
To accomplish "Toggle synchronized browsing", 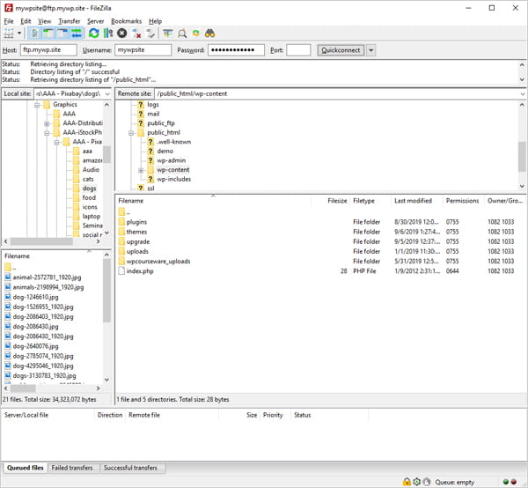I will point(195,33).
